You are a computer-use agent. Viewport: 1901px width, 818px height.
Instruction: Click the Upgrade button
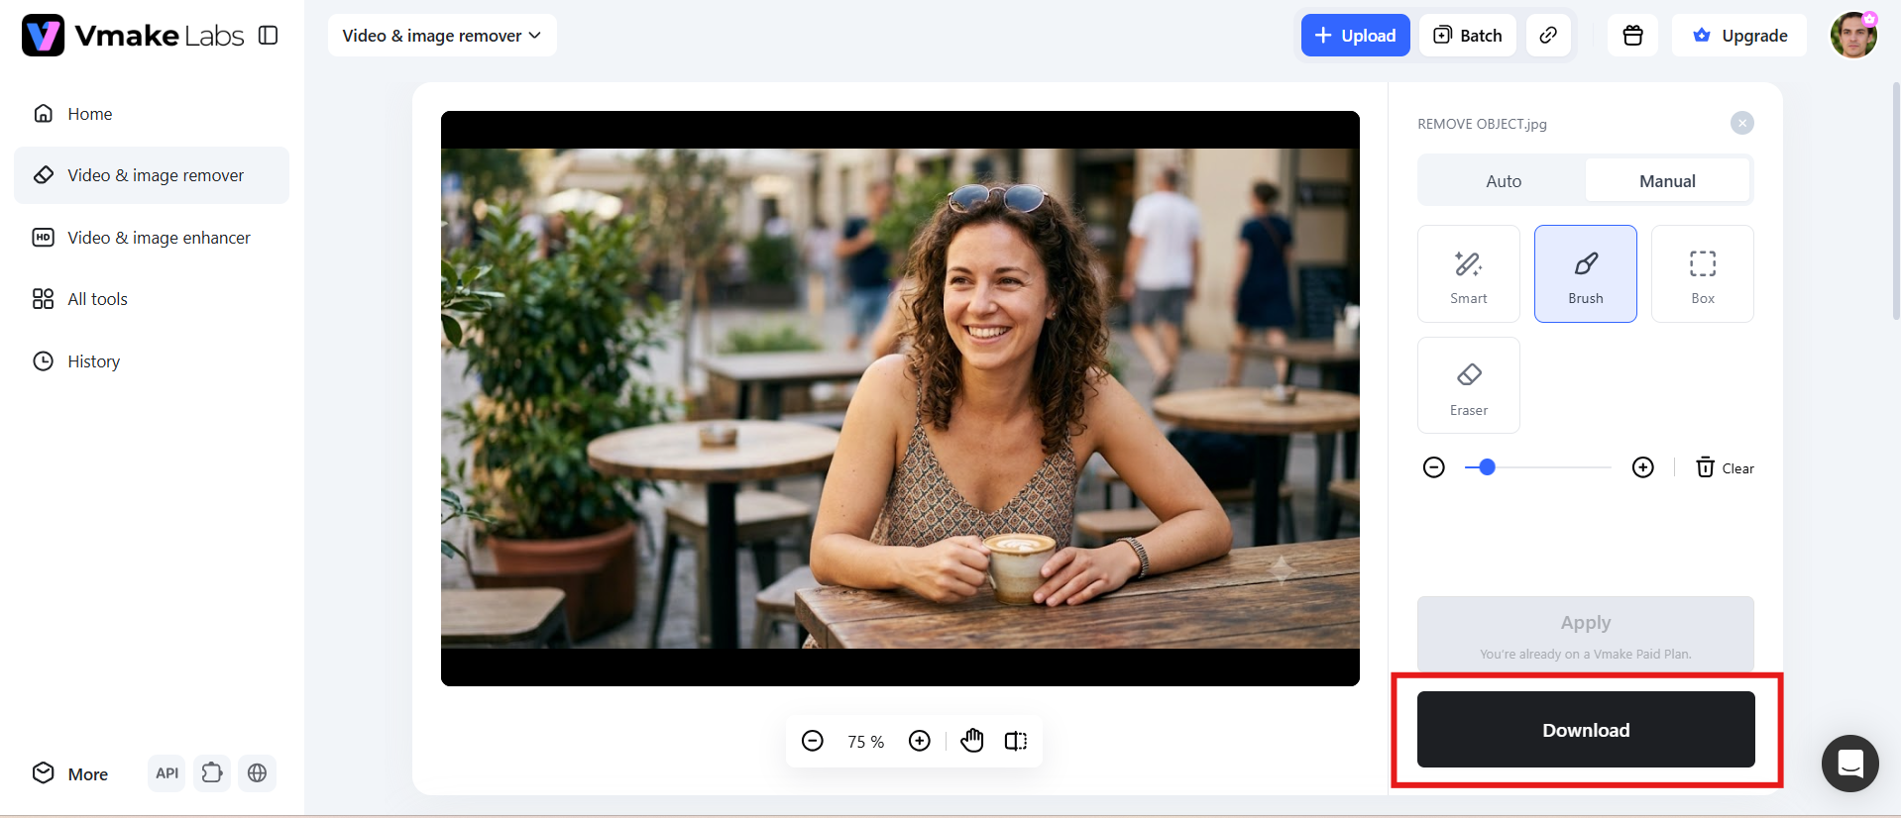1739,36
